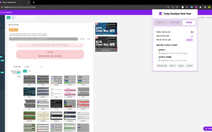Open a new browser tab with plus button

click(34, 2)
